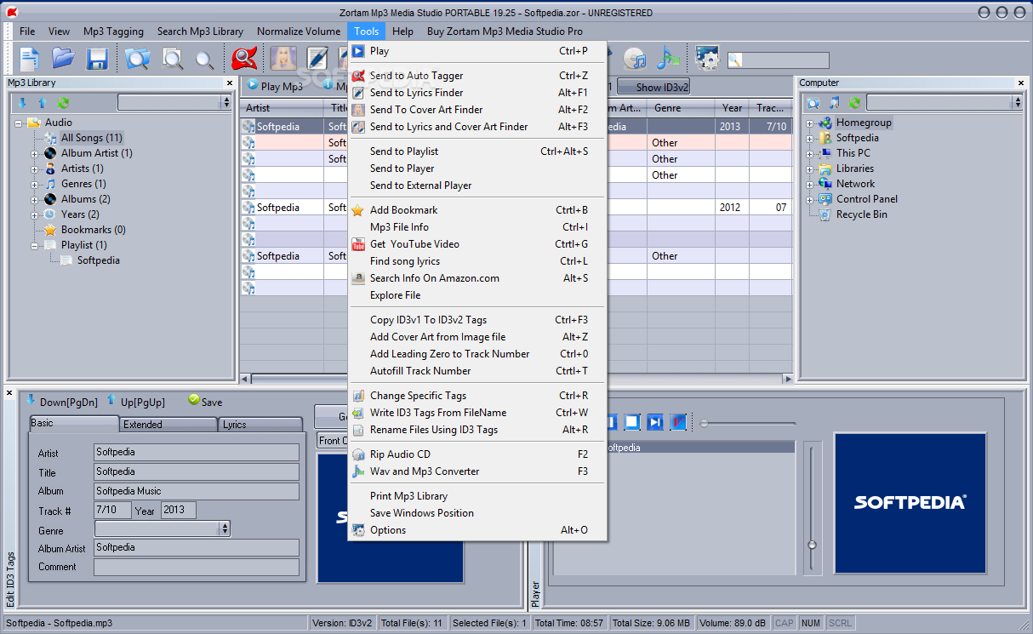Click the Save button in tag editor

click(204, 402)
